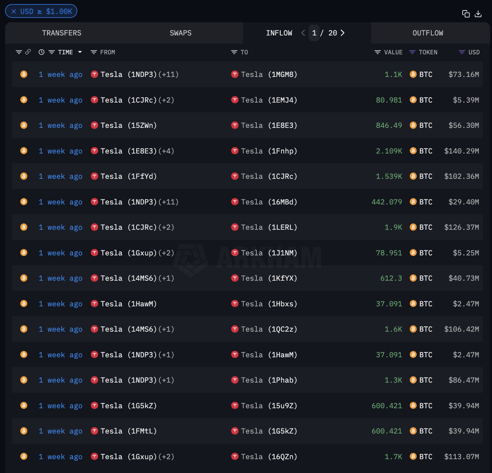Download the transfers data via download icon
Screen dimensions: 492x473
point(479,14)
